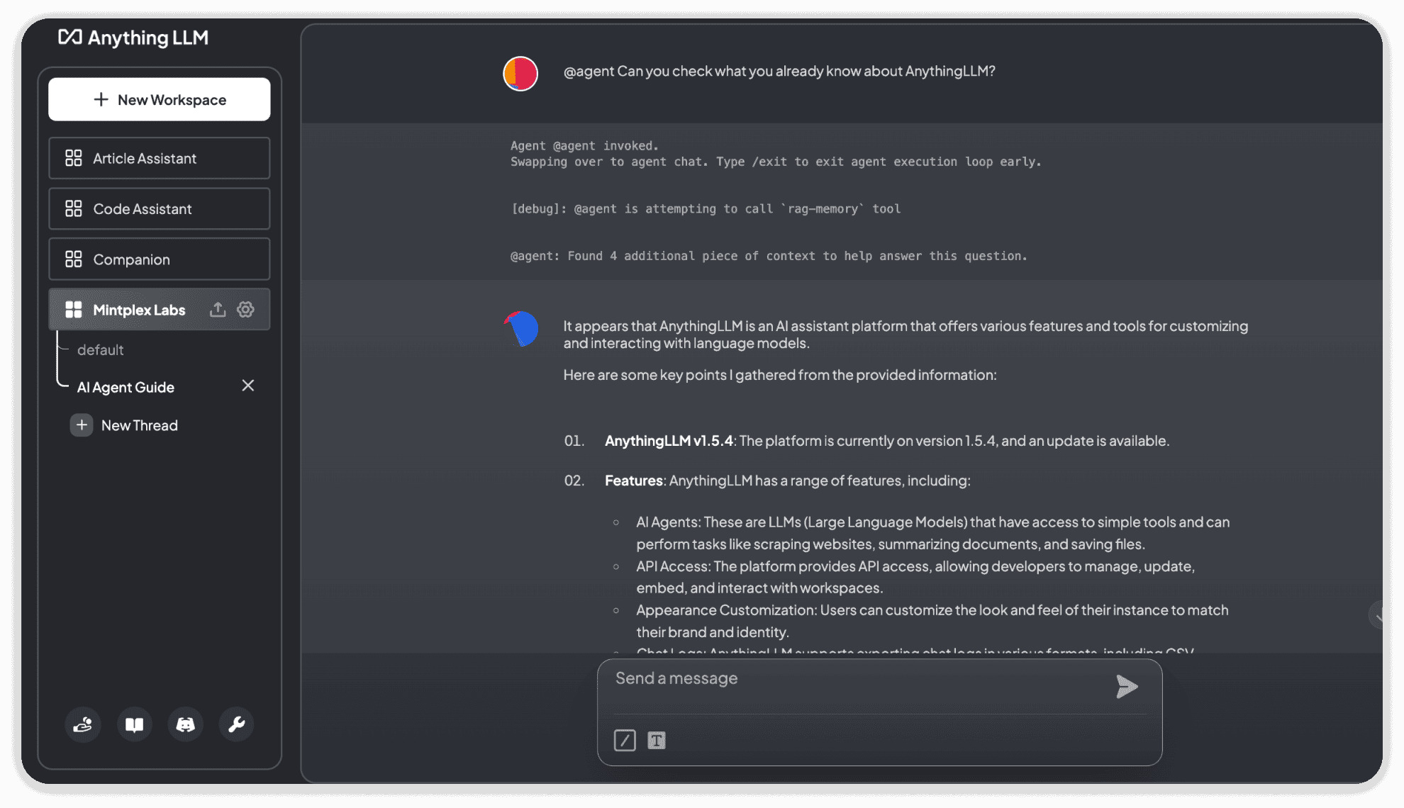Send the message with the arrow icon
The height and width of the screenshot is (808, 1404).
1127,686
